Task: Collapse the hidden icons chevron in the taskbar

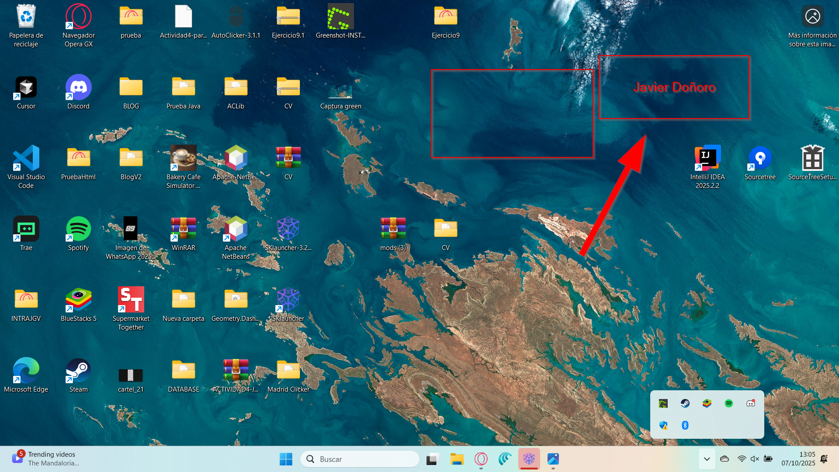Action: pos(707,459)
